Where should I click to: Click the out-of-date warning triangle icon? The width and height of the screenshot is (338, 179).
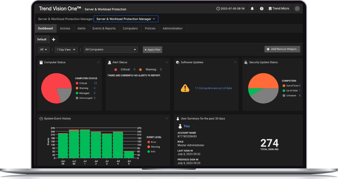click(185, 88)
